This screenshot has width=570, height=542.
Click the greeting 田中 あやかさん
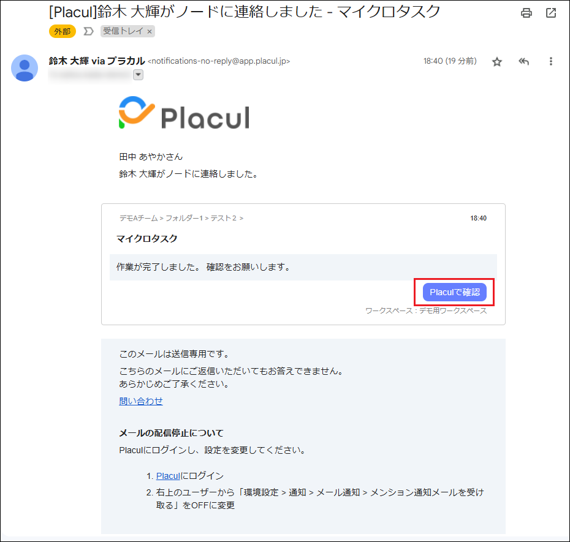point(151,157)
